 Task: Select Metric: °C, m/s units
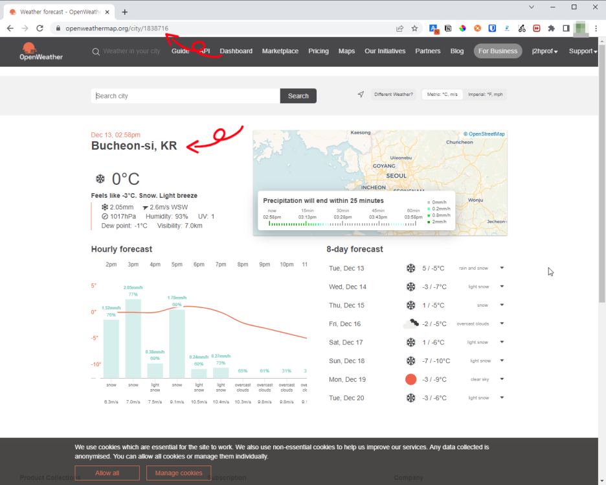pos(442,95)
